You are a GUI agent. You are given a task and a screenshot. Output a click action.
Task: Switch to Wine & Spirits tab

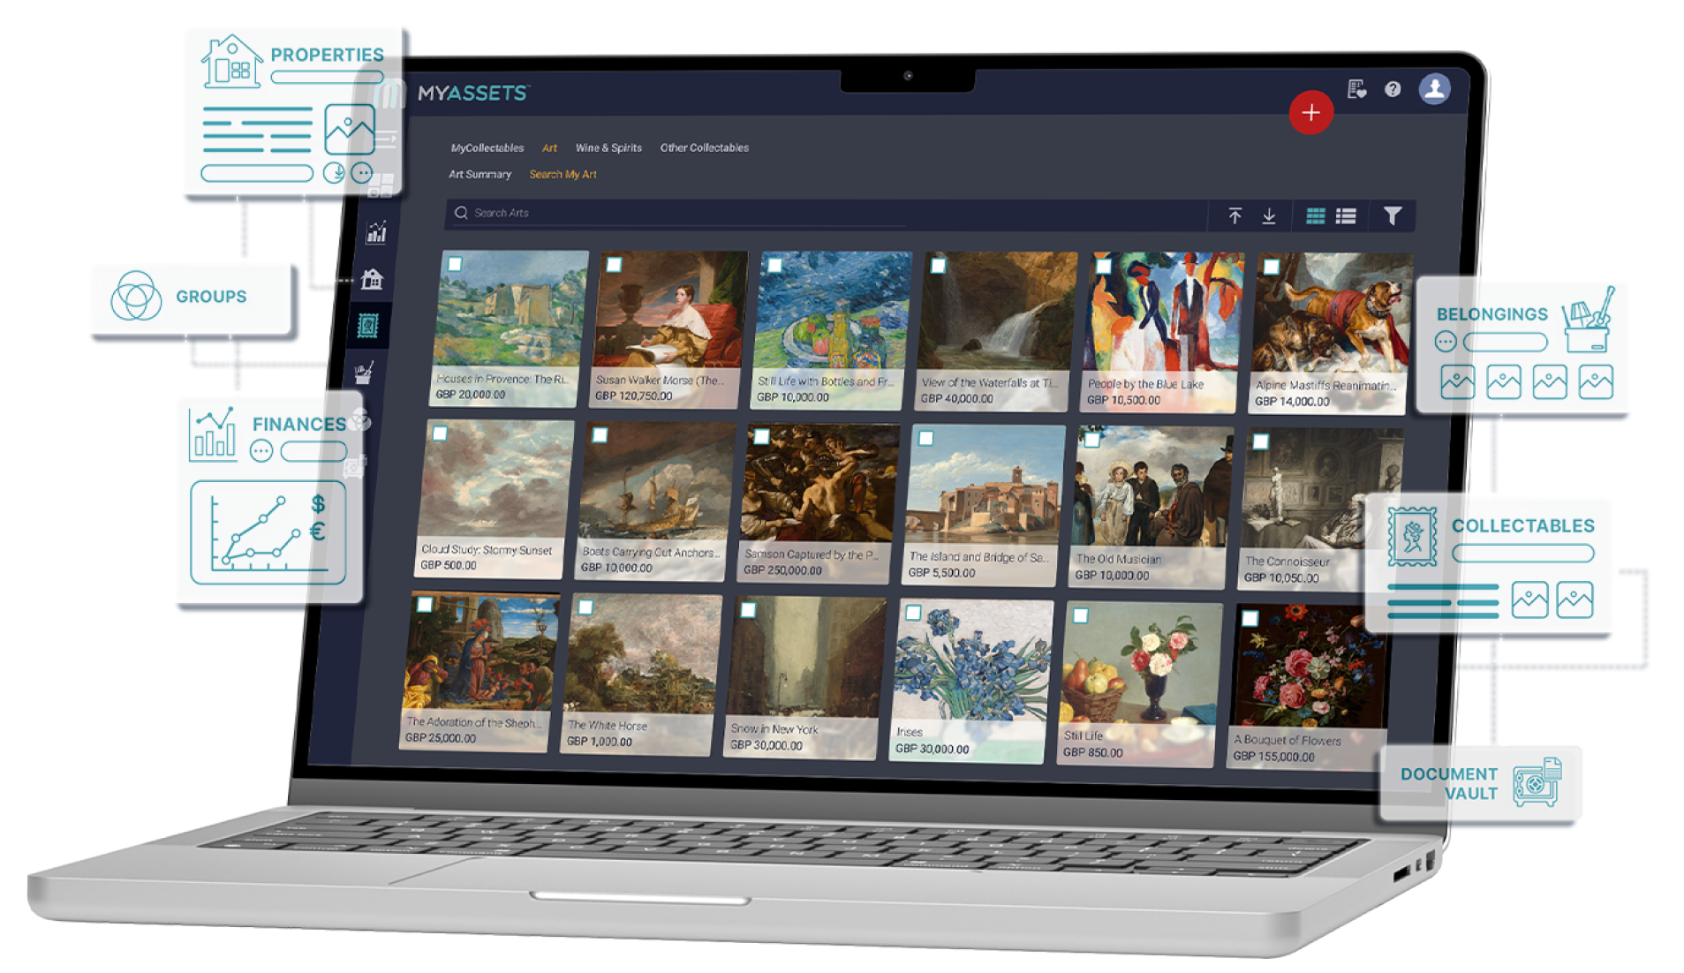tap(608, 147)
